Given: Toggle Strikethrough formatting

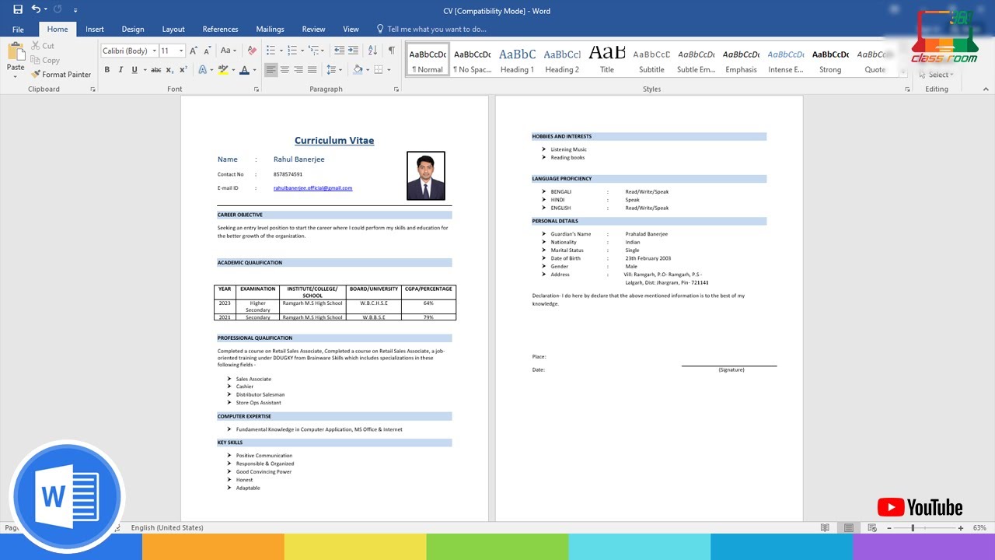Looking at the screenshot, I should 156,70.
